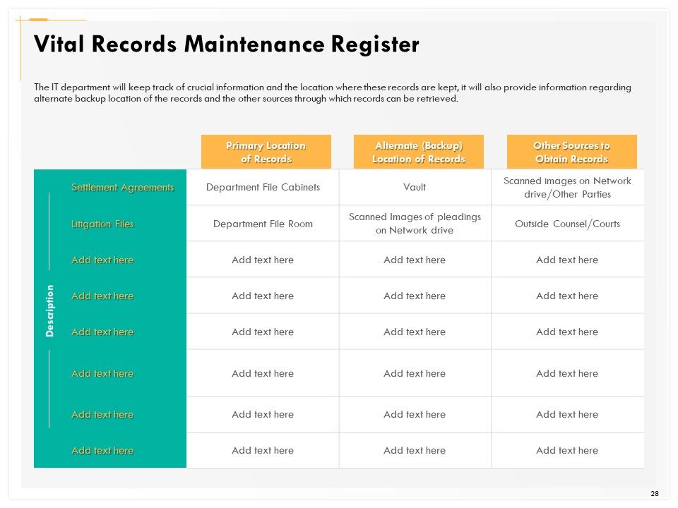Viewport: 678px width, 508px height.
Task: Click the slide number 28
Action: click(655, 493)
